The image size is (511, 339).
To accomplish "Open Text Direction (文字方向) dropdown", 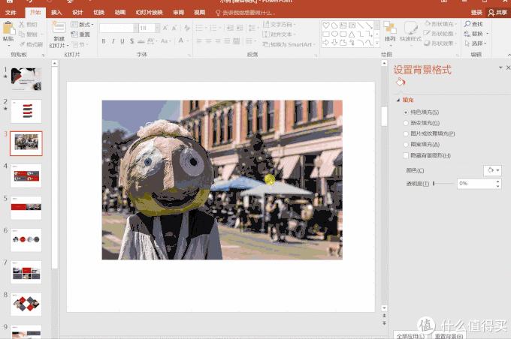I will click(280, 25).
